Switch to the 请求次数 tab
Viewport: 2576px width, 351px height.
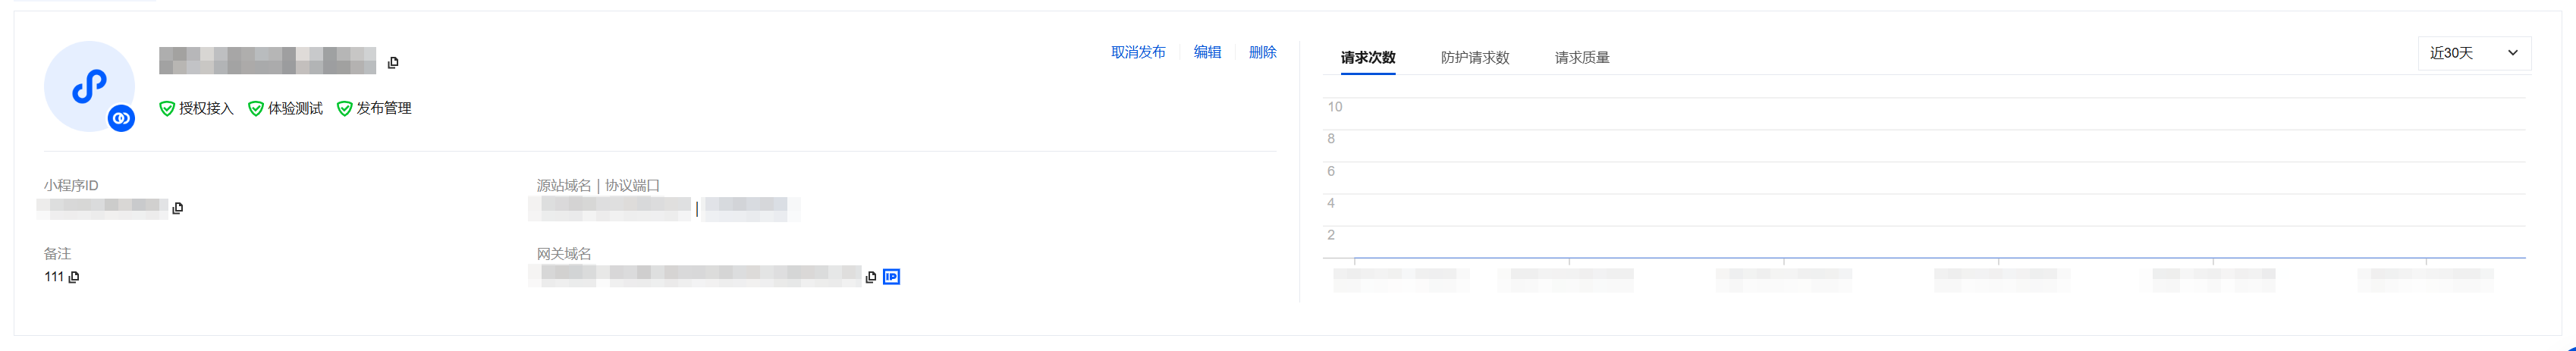click(x=1368, y=58)
